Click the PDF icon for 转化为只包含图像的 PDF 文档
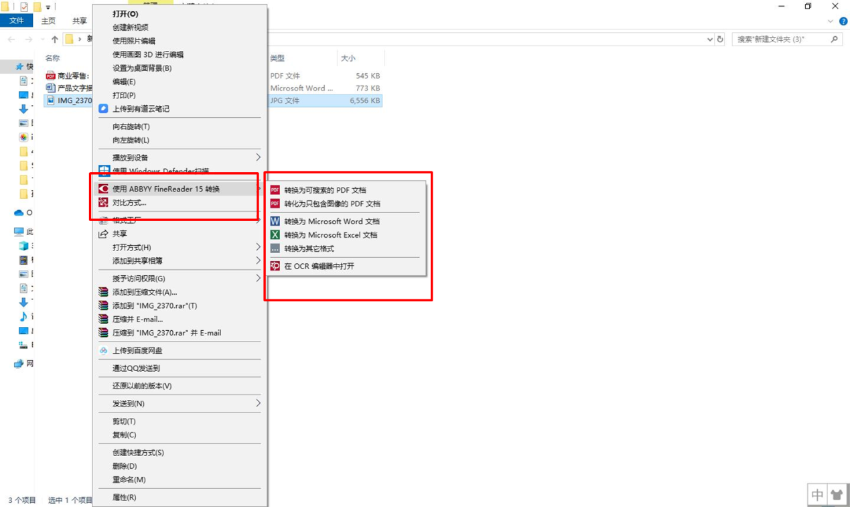Screen dimensions: 850x507 coord(275,204)
